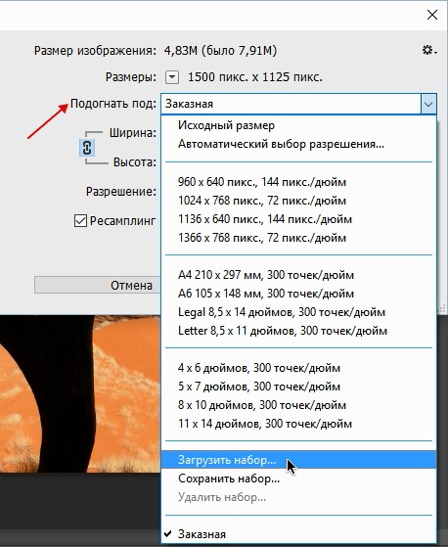The image size is (448, 547).
Task: Select Автоматический выбор разрешения option
Action: click(298, 144)
